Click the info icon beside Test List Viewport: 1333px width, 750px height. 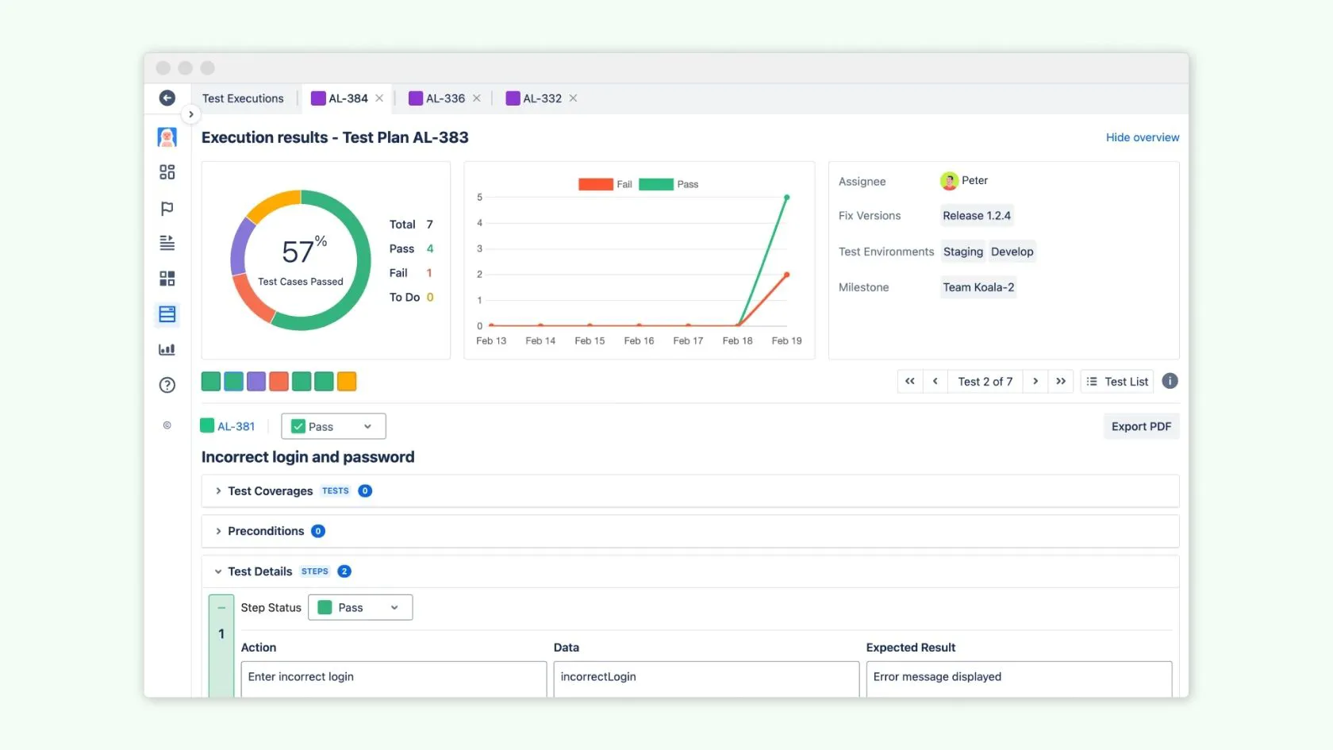pyautogui.click(x=1170, y=381)
